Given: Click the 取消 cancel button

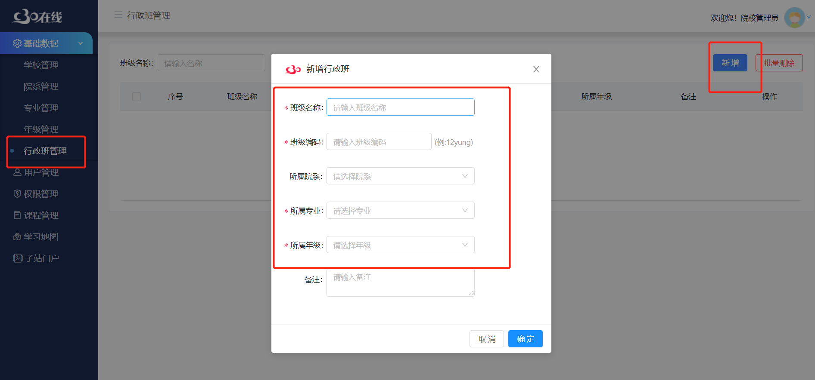Looking at the screenshot, I should (486, 339).
